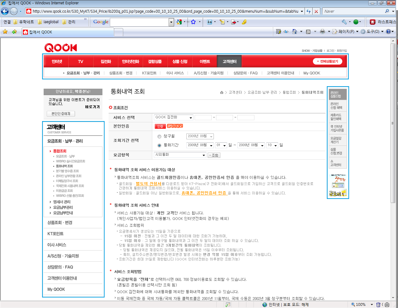The image size is (398, 308).
Task: Open the 페이지(P) menu
Action: (x=346, y=32)
